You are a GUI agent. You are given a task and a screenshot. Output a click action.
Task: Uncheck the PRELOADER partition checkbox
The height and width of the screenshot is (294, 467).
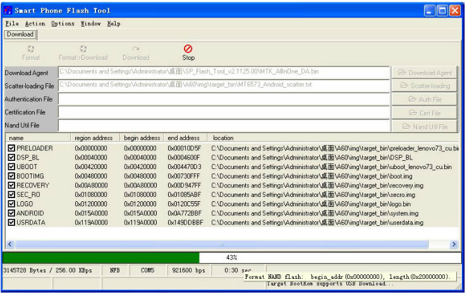pos(11,148)
